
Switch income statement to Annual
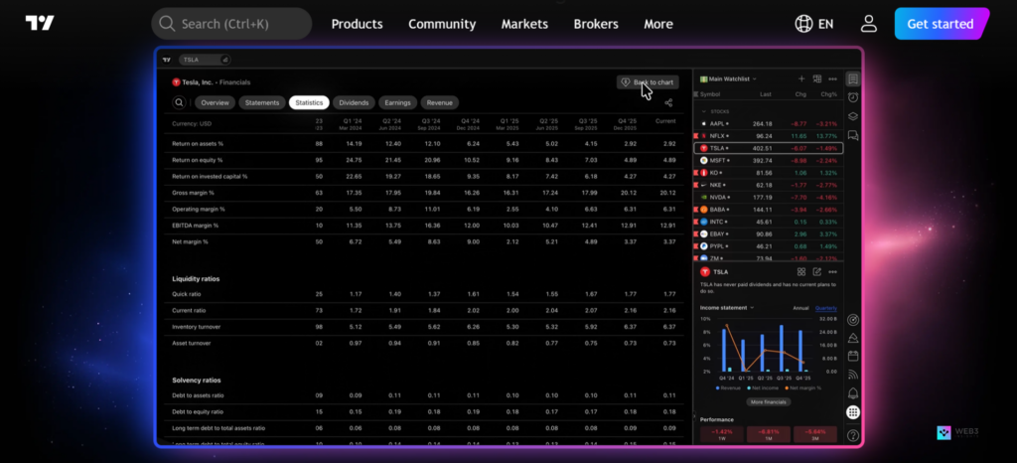tap(801, 308)
